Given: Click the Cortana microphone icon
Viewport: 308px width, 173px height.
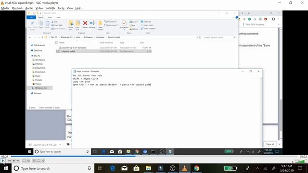Looking at the screenshot, I should [89, 168].
